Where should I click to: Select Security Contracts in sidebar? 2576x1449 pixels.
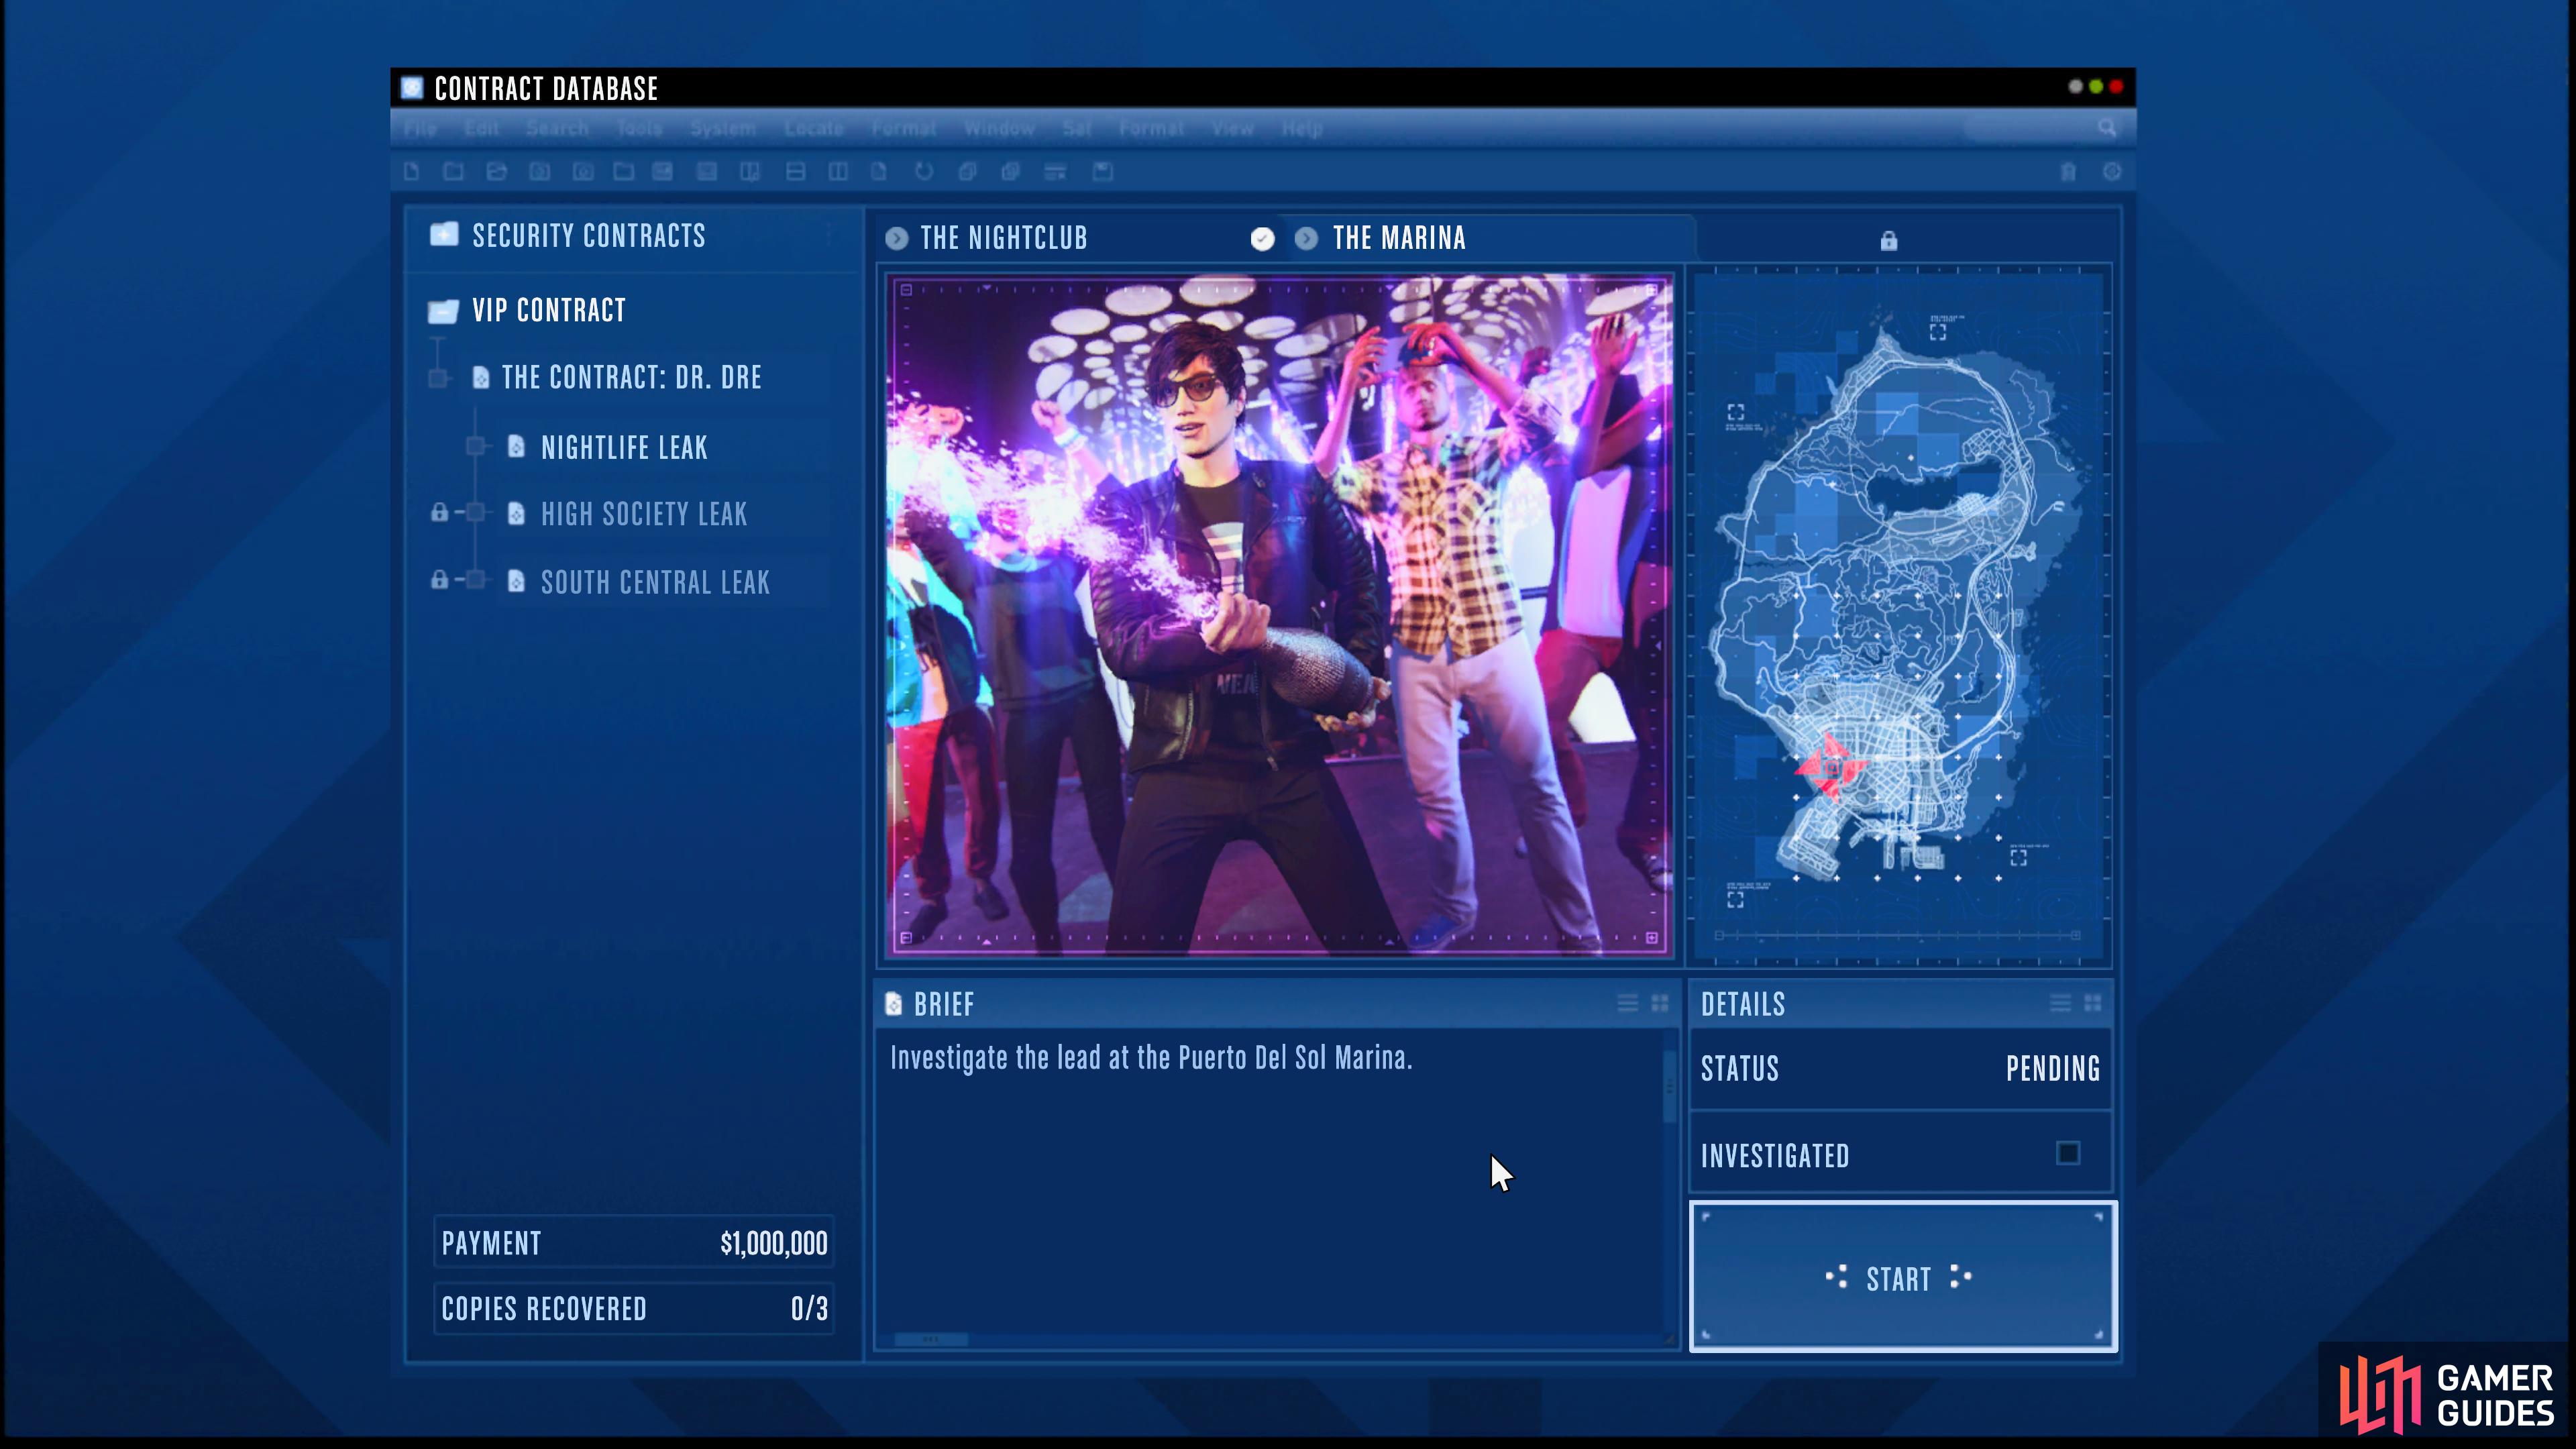(x=632, y=236)
